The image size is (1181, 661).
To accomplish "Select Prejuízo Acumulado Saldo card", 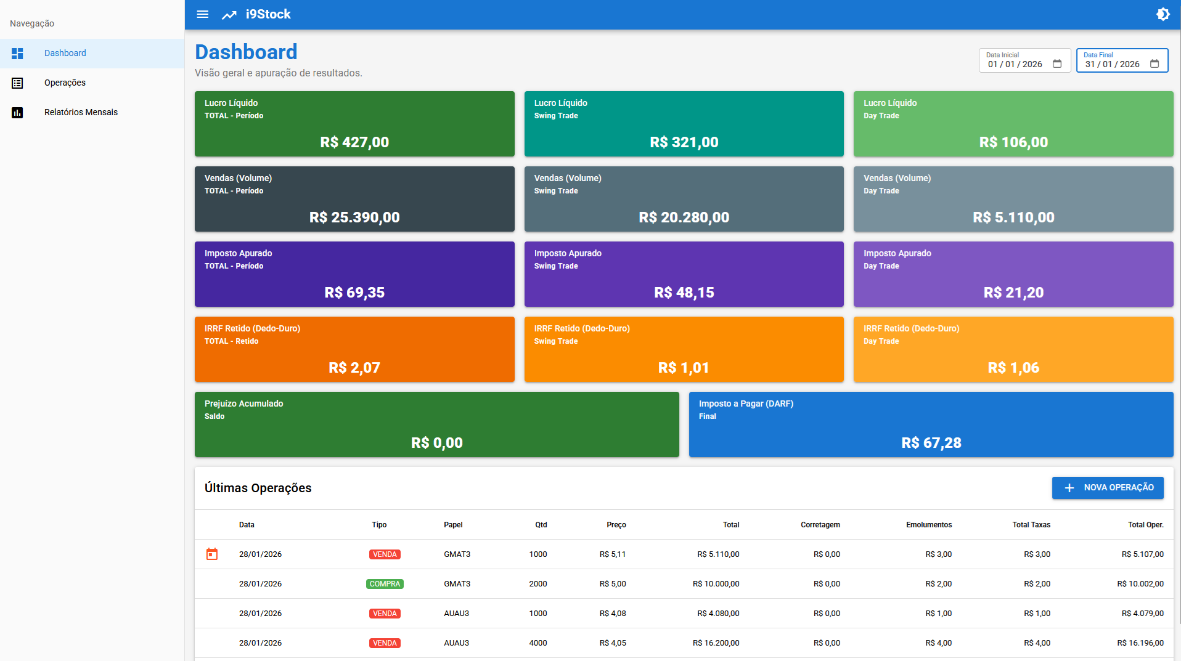I will click(437, 424).
